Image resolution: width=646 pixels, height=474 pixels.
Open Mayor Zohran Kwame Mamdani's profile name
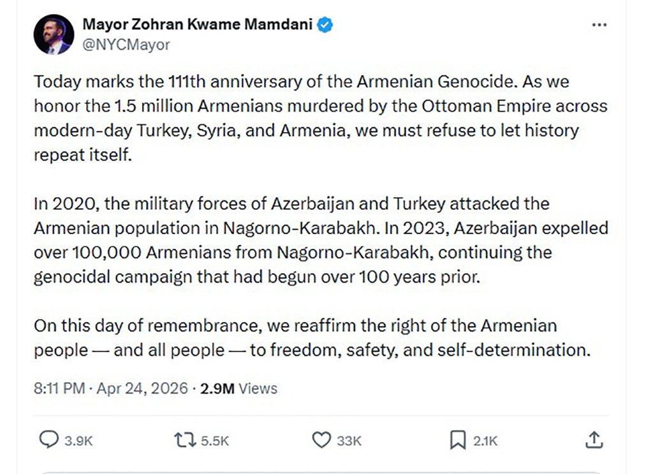pyautogui.click(x=198, y=24)
